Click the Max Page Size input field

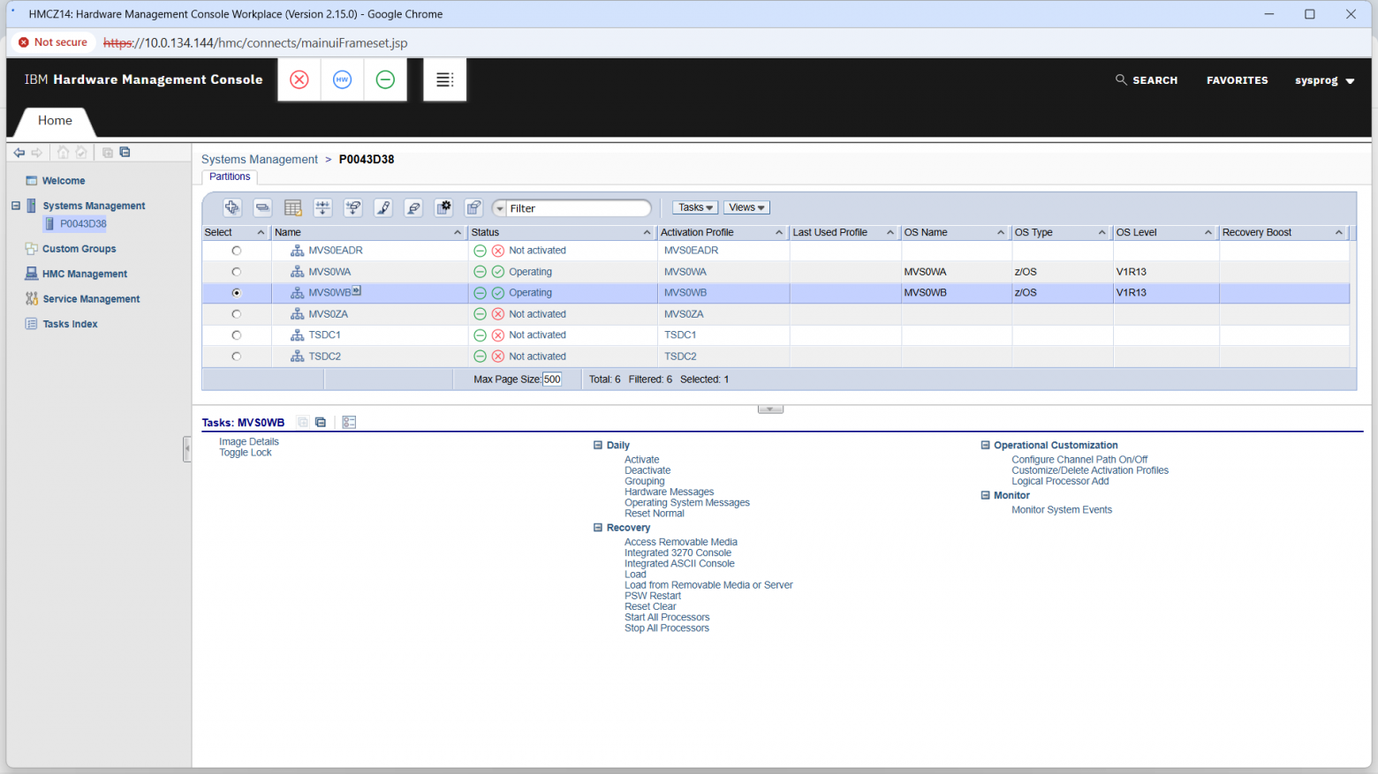pos(552,379)
